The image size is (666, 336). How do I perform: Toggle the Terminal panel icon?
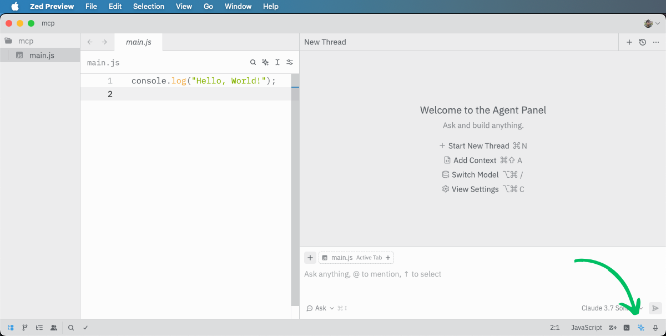[627, 328]
